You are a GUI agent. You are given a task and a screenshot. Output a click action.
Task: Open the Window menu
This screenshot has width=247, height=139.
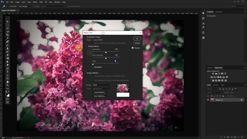[x=57, y=2]
